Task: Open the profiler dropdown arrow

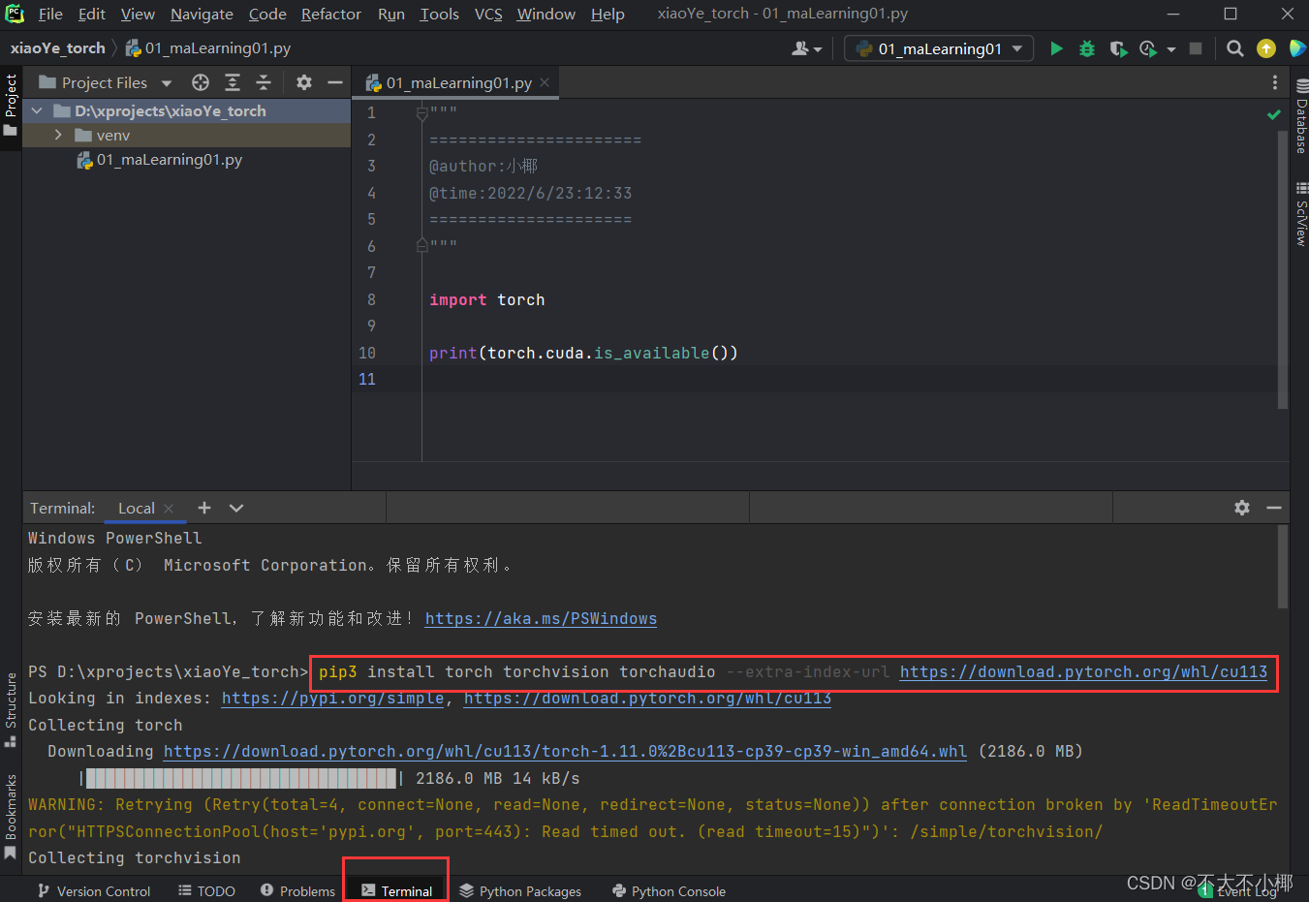Action: coord(1171,49)
